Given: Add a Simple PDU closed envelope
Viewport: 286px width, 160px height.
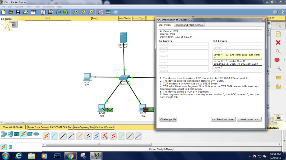Looking at the screenshot, I should [x=278, y=77].
